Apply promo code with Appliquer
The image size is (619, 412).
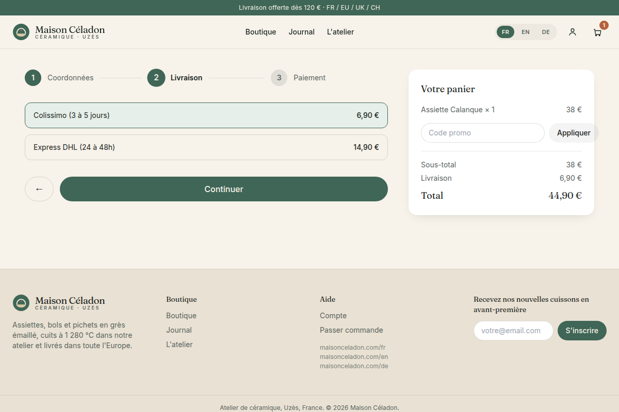[x=574, y=133]
